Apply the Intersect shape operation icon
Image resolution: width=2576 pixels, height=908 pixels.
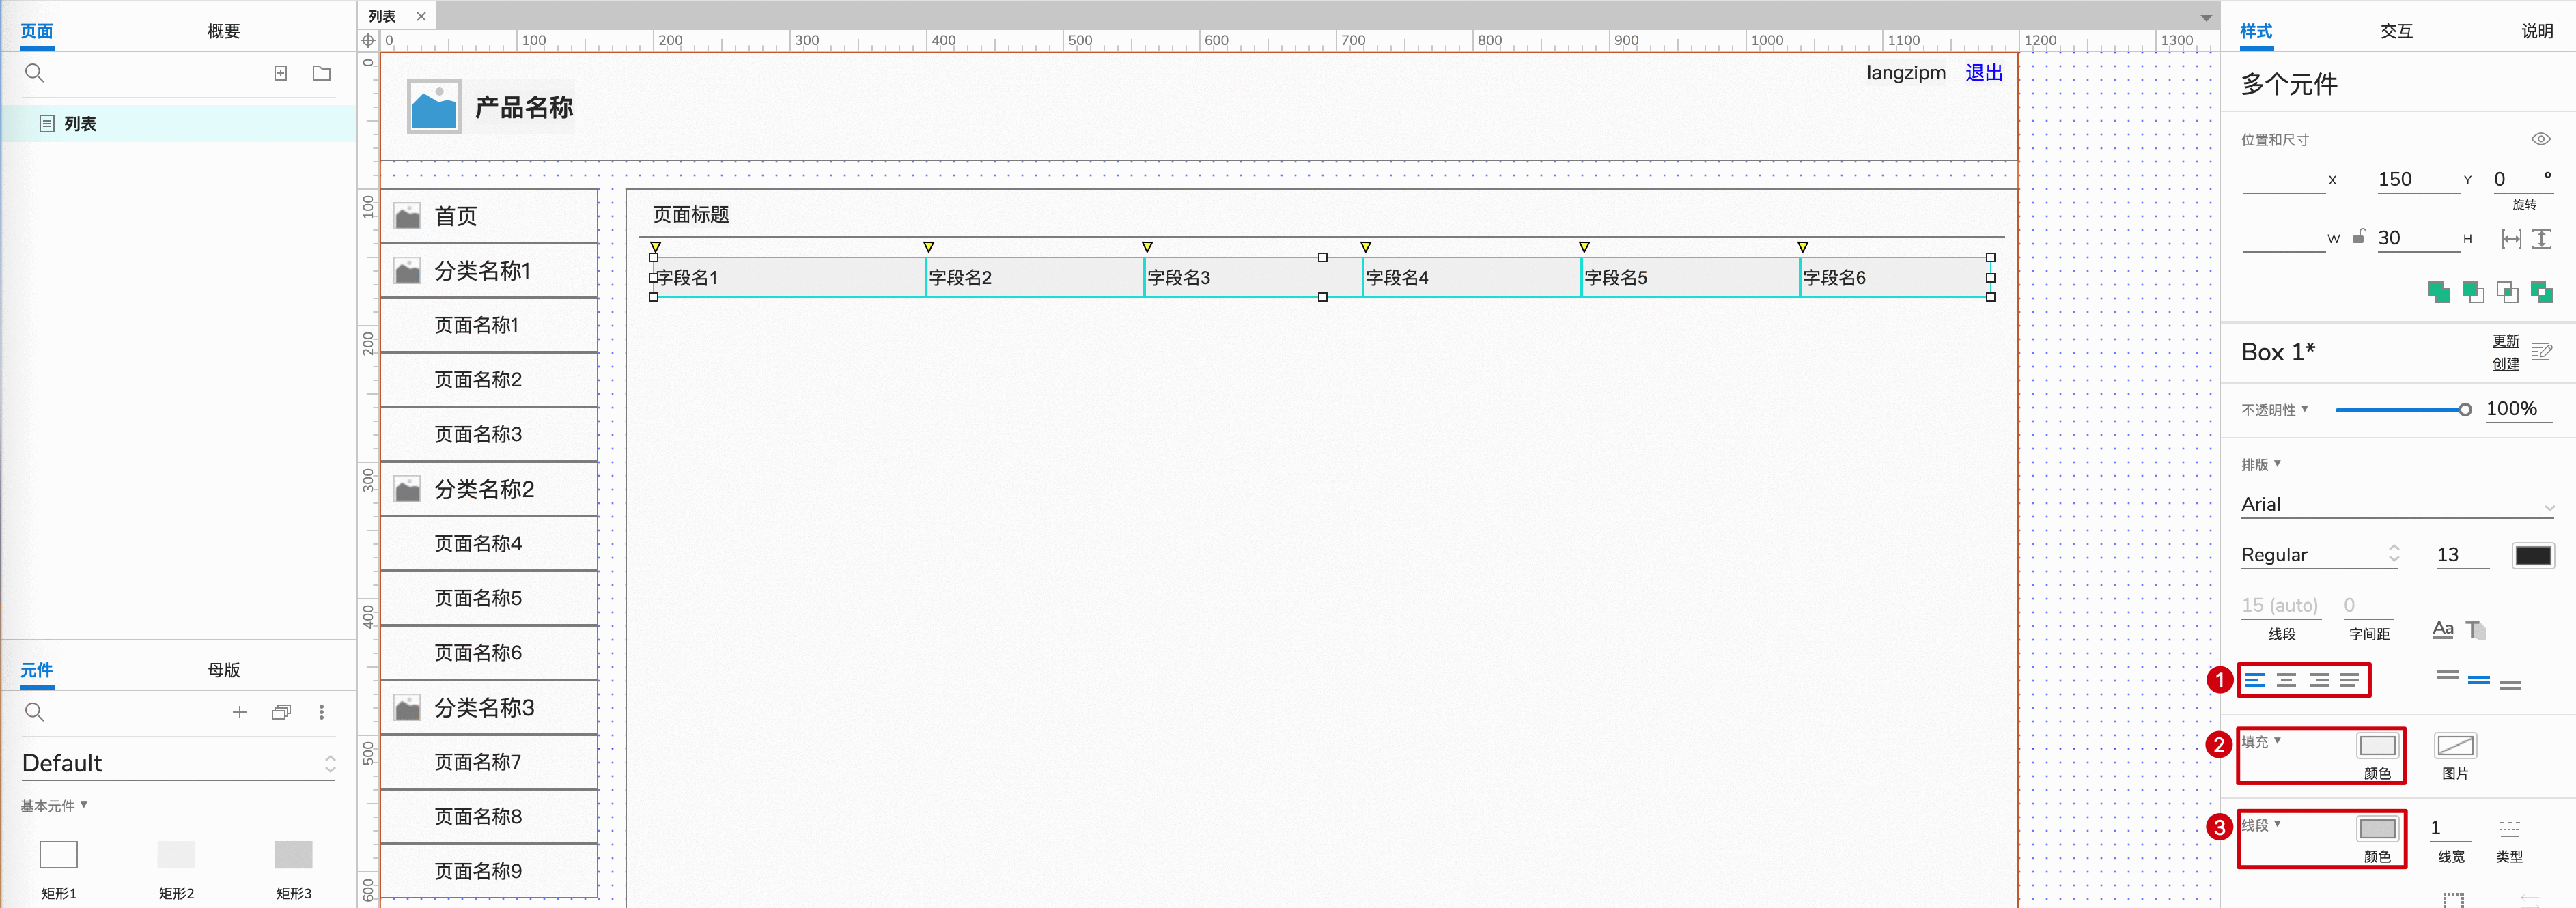pyautogui.click(x=2507, y=292)
